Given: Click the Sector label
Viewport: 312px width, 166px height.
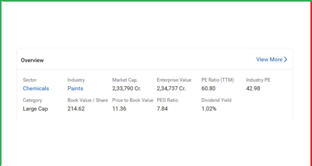Looking at the screenshot, I should tap(30, 80).
